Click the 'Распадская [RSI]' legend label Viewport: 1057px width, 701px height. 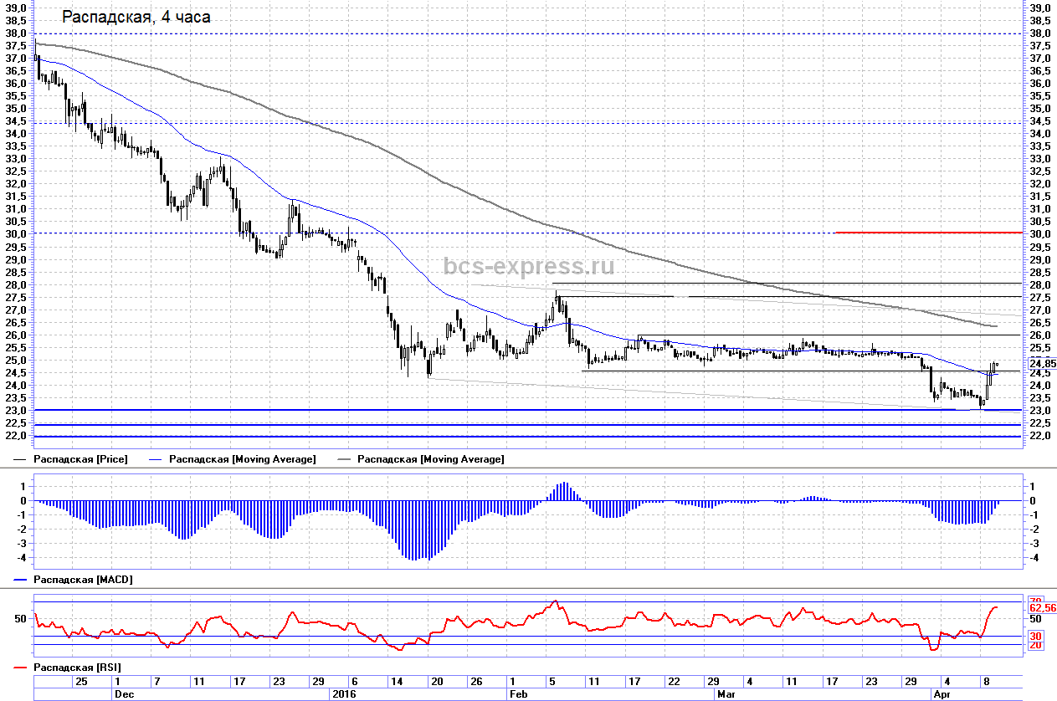pos(77,668)
